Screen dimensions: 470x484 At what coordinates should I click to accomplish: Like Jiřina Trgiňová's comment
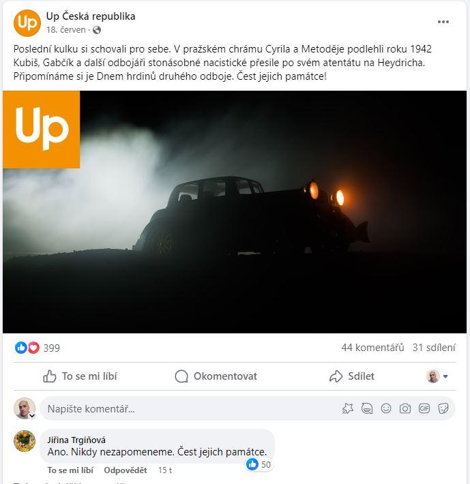coord(70,470)
